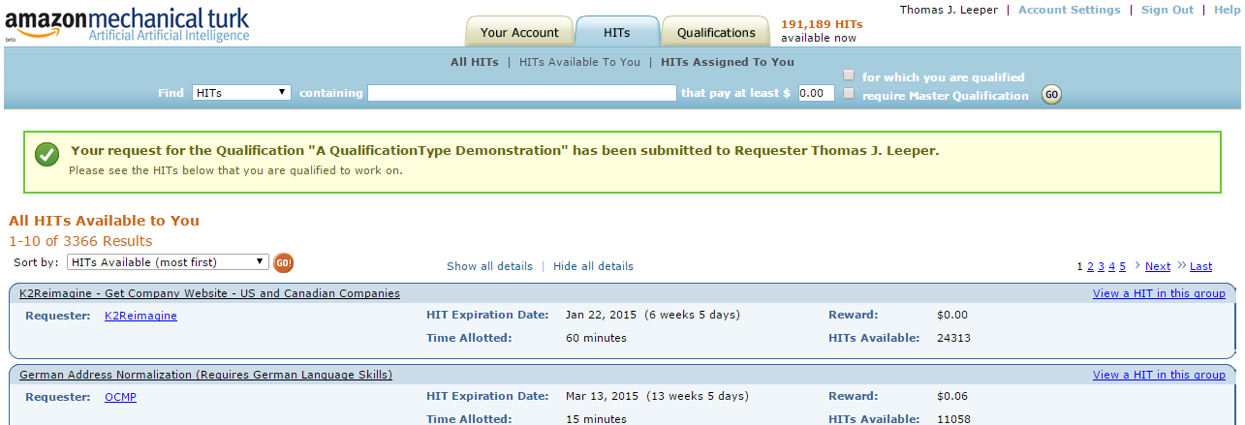Click the orange GO! sort button
The width and height of the screenshot is (1245, 425).
(x=283, y=262)
